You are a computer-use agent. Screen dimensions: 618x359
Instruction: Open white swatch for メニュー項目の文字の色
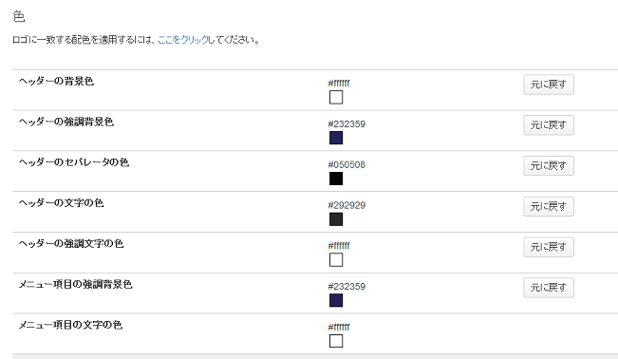pyautogui.click(x=336, y=341)
